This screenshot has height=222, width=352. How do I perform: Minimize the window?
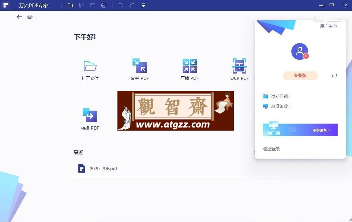click(x=321, y=5)
